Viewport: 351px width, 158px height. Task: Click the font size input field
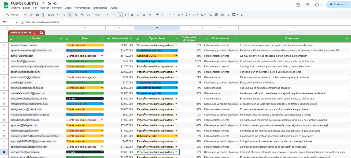click(120, 15)
